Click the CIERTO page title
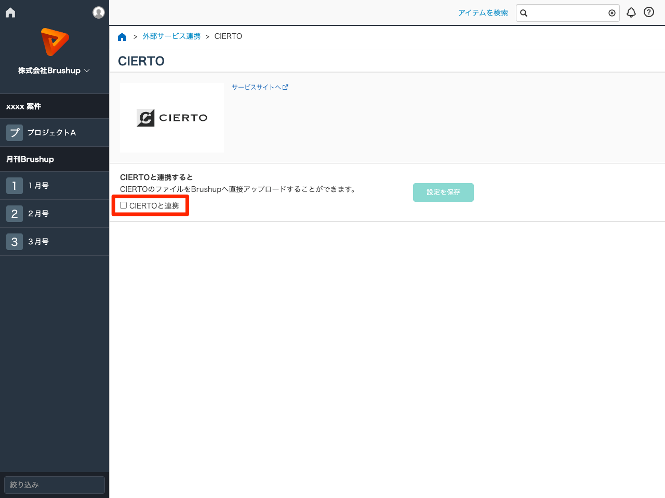665x498 pixels. (x=141, y=61)
